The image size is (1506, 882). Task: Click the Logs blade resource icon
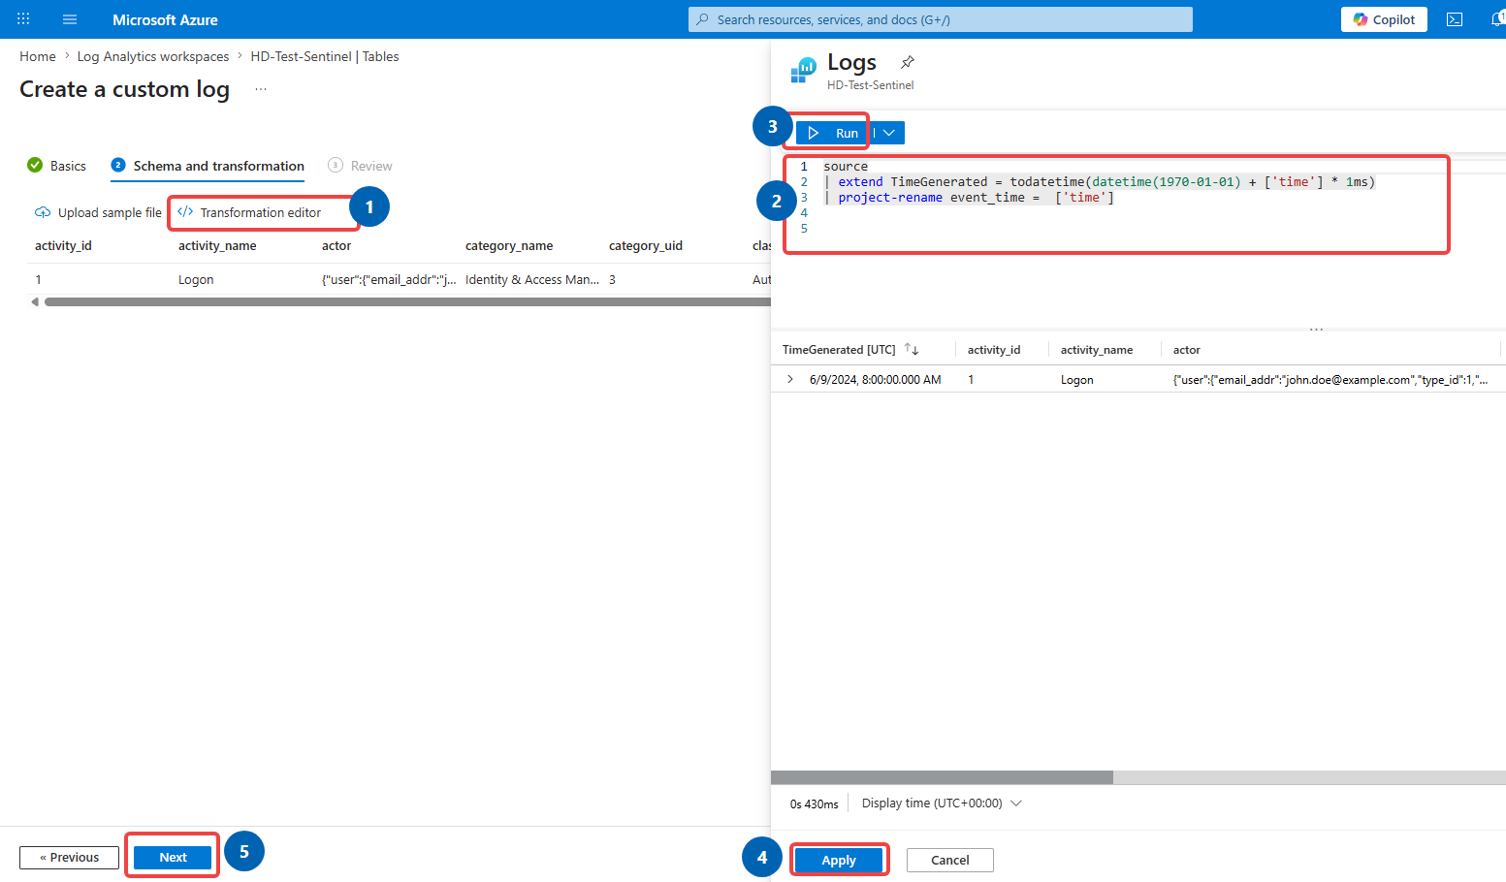tap(804, 70)
